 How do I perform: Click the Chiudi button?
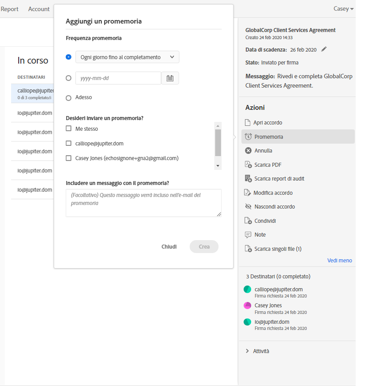169,246
